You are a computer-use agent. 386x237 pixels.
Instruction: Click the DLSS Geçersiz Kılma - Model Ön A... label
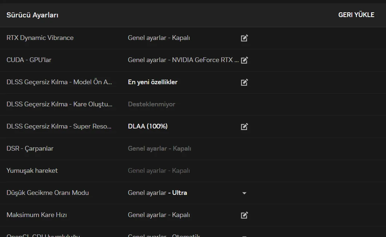(x=59, y=82)
